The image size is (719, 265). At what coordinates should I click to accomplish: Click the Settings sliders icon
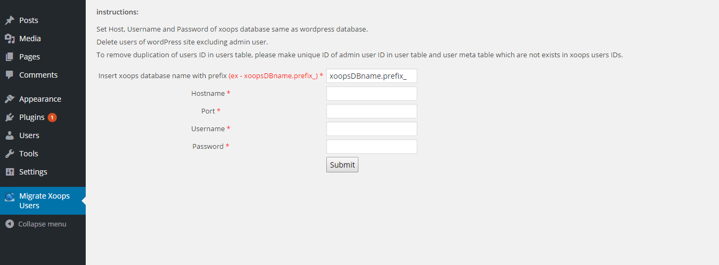(10, 172)
